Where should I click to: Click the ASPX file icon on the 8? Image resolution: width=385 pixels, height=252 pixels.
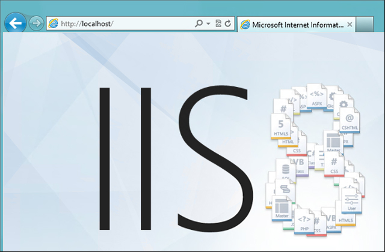[317, 97]
